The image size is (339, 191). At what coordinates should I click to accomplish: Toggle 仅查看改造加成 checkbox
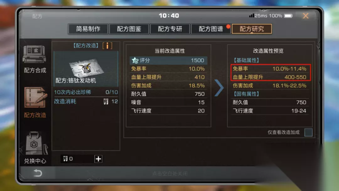[308, 132]
